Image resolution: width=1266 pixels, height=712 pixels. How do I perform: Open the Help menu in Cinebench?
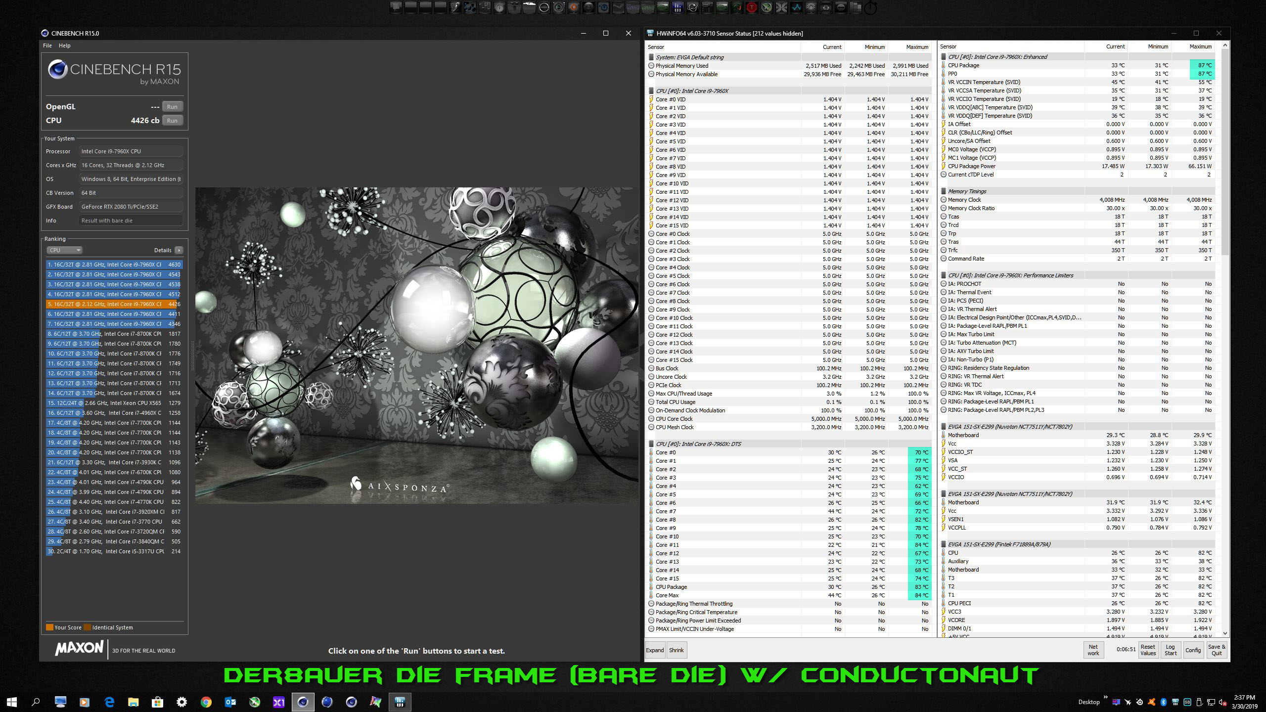65,45
